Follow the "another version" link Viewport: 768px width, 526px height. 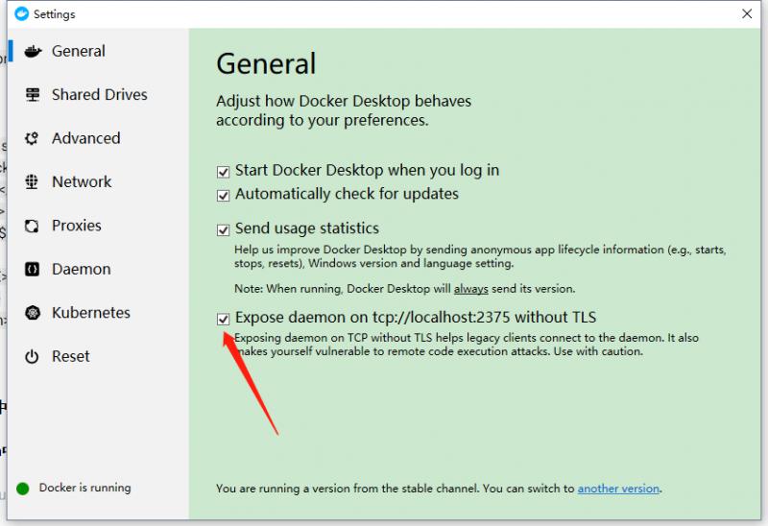point(618,489)
